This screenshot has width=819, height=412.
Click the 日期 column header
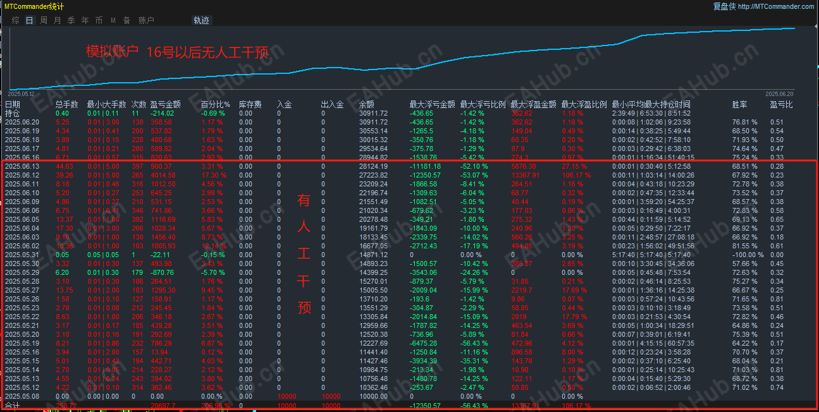[13, 104]
